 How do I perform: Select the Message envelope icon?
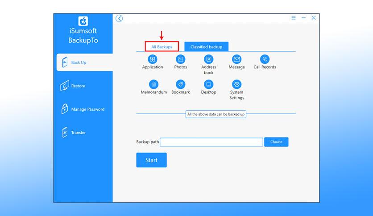click(236, 59)
